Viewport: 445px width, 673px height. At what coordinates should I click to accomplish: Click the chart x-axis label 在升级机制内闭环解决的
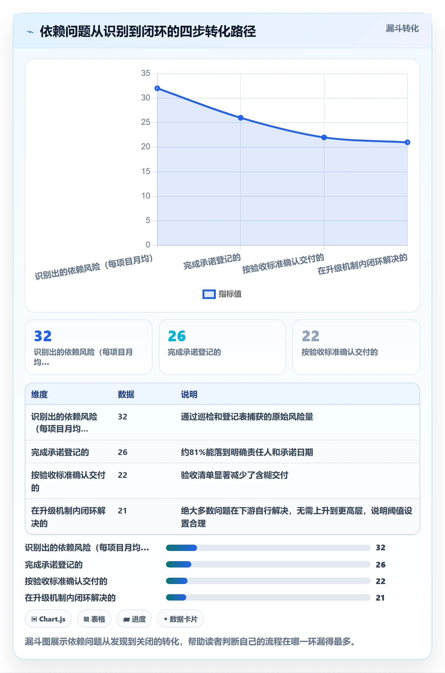tap(362, 264)
